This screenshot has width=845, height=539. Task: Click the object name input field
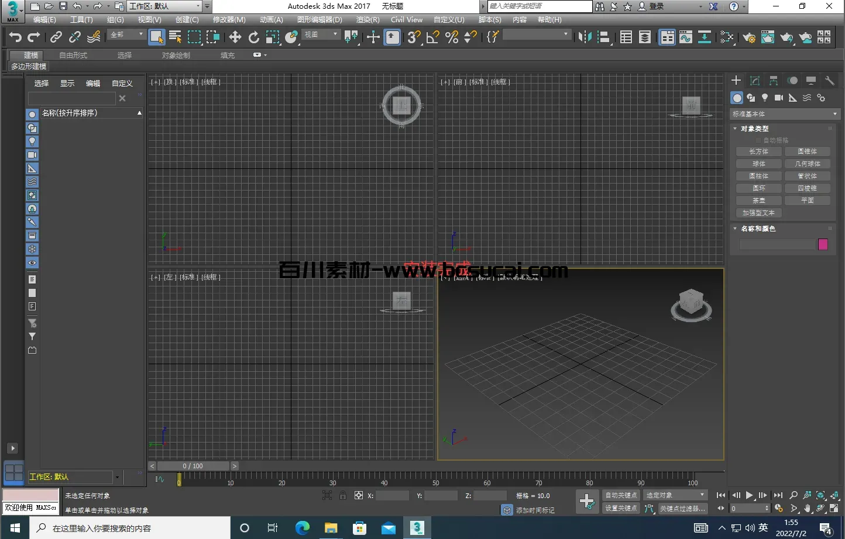coord(777,244)
